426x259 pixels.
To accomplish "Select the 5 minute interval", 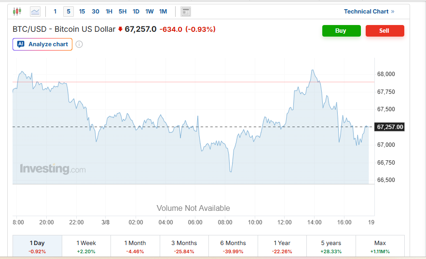I will (x=69, y=12).
